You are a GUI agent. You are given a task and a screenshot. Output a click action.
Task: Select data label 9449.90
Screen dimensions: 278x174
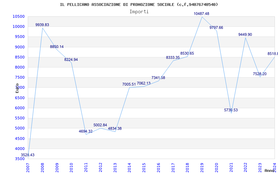point(245,34)
